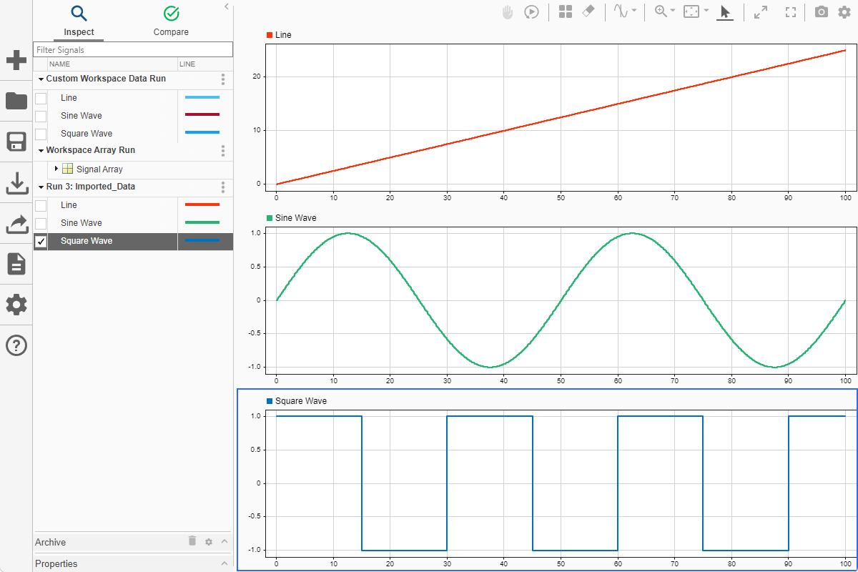
Task: Click the Sine Wave legend label in plot
Action: coord(295,218)
